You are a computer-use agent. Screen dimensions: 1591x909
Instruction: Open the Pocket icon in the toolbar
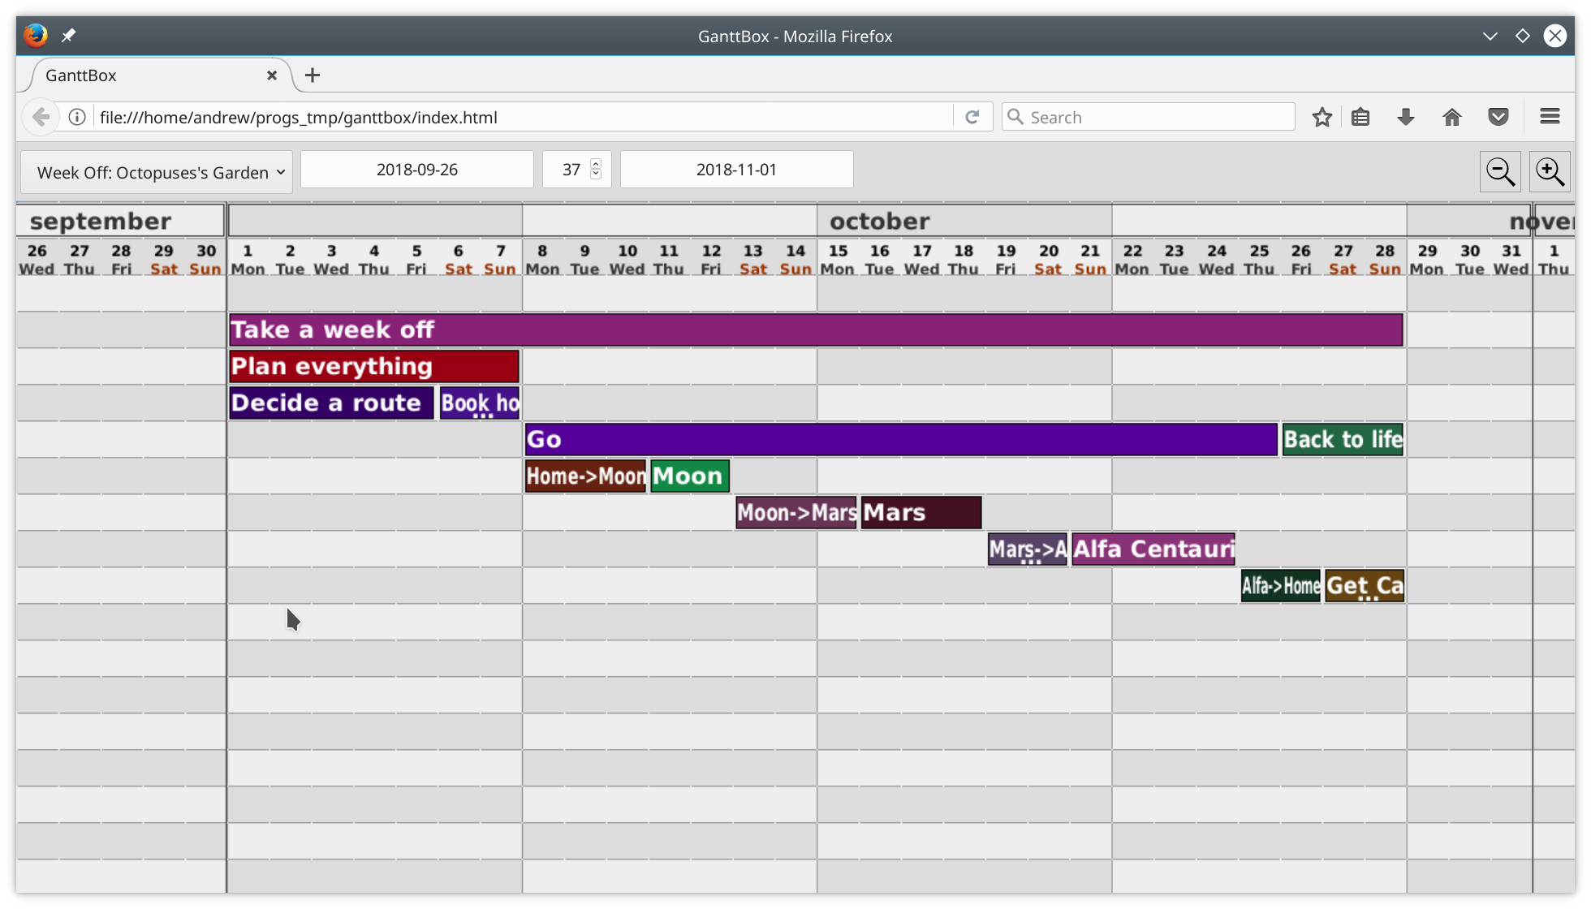pos(1498,117)
